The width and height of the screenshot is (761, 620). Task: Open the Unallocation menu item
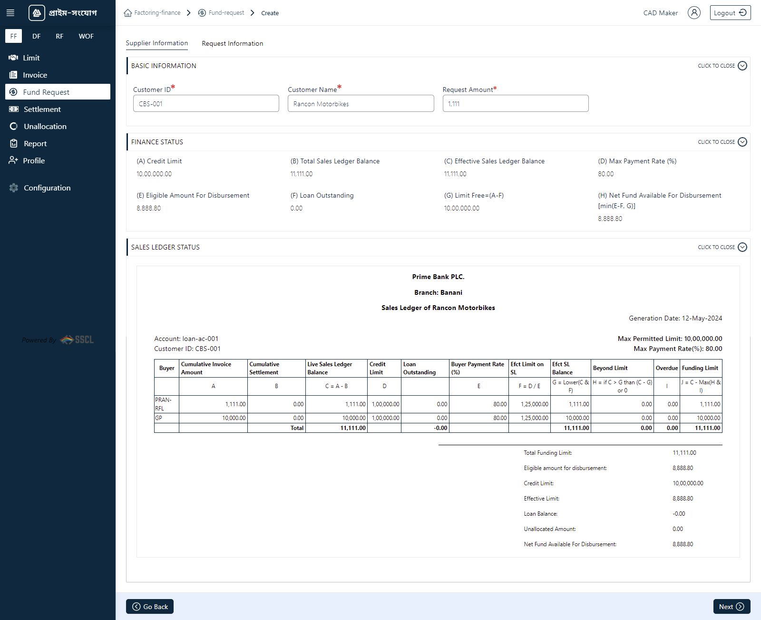click(58, 126)
